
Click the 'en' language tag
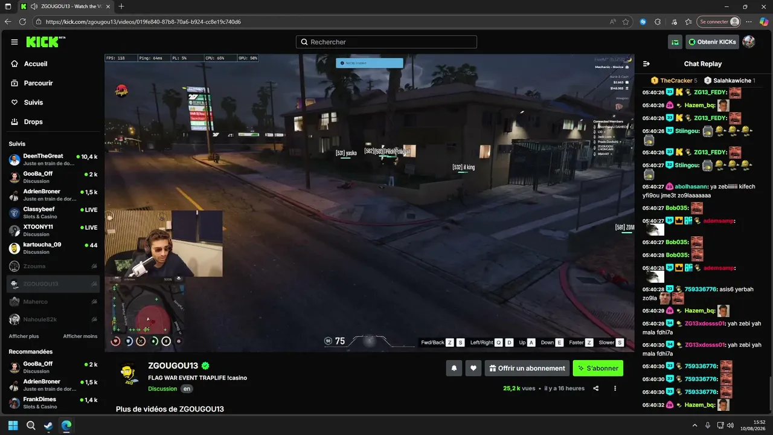tap(187, 389)
